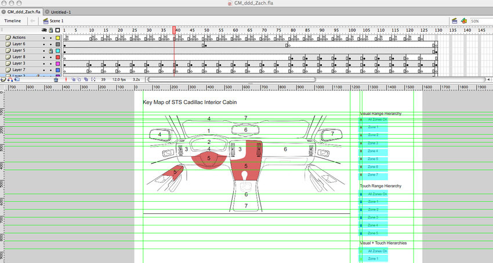
Task: Toggle lock dot of Layer 6
Action: [50, 44]
